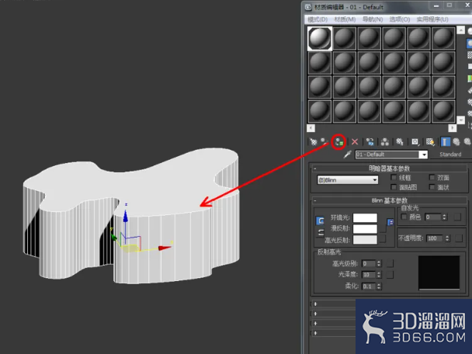This screenshot has height=354, width=472.
Task: Click 高光级别 spinner arrows
Action: (379, 264)
